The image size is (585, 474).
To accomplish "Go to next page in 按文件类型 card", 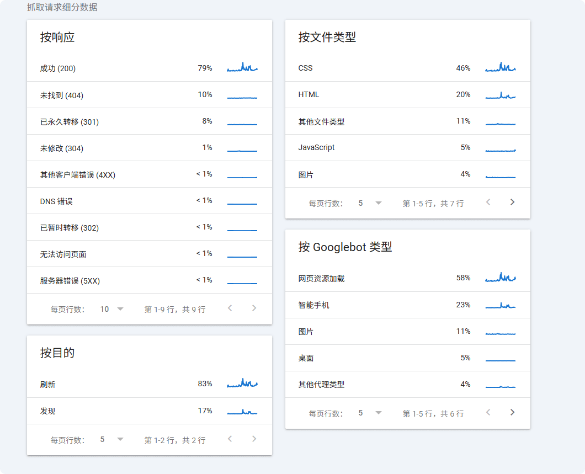I will [512, 202].
